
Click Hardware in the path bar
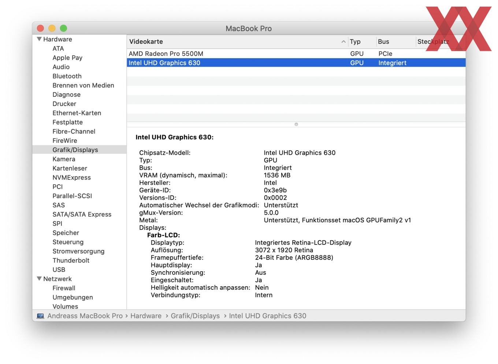(x=146, y=316)
